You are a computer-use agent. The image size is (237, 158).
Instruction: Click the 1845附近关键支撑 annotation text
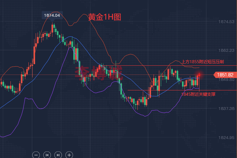[198, 94]
